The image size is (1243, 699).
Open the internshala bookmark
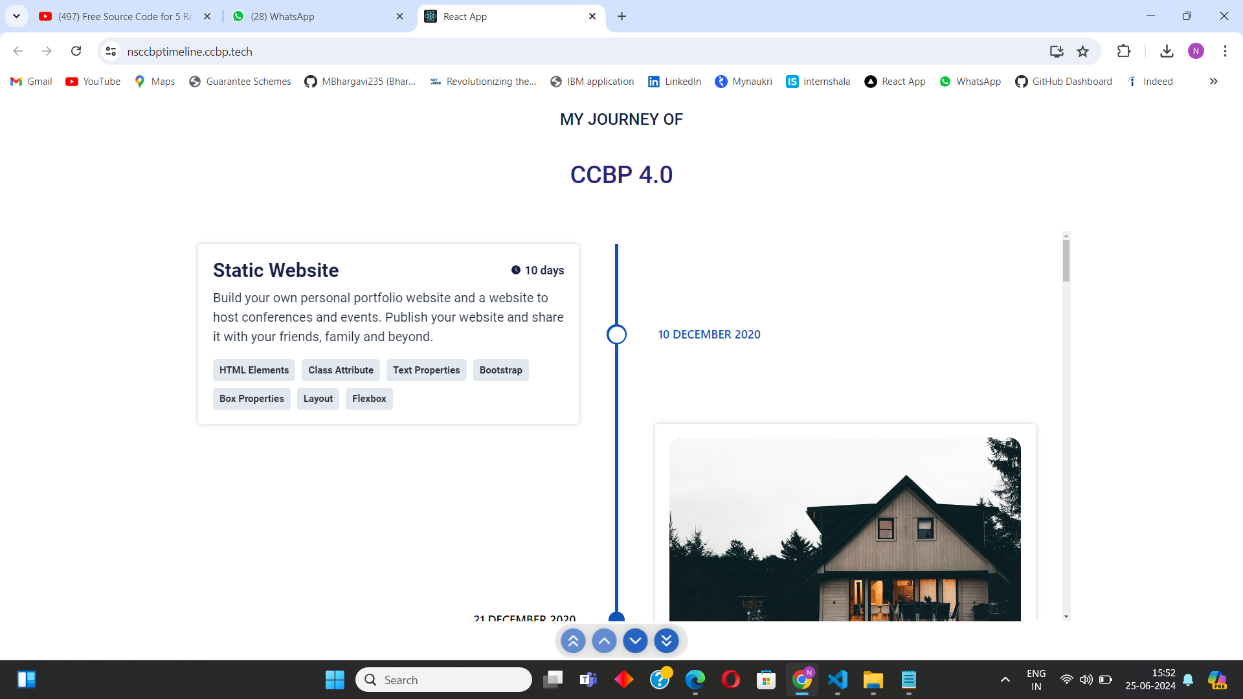[818, 82]
